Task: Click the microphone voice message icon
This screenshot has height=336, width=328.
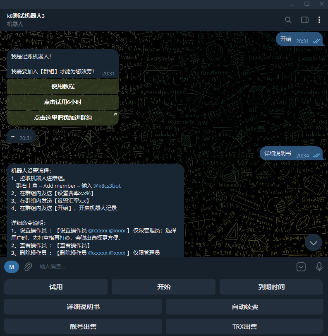Action: (x=319, y=267)
